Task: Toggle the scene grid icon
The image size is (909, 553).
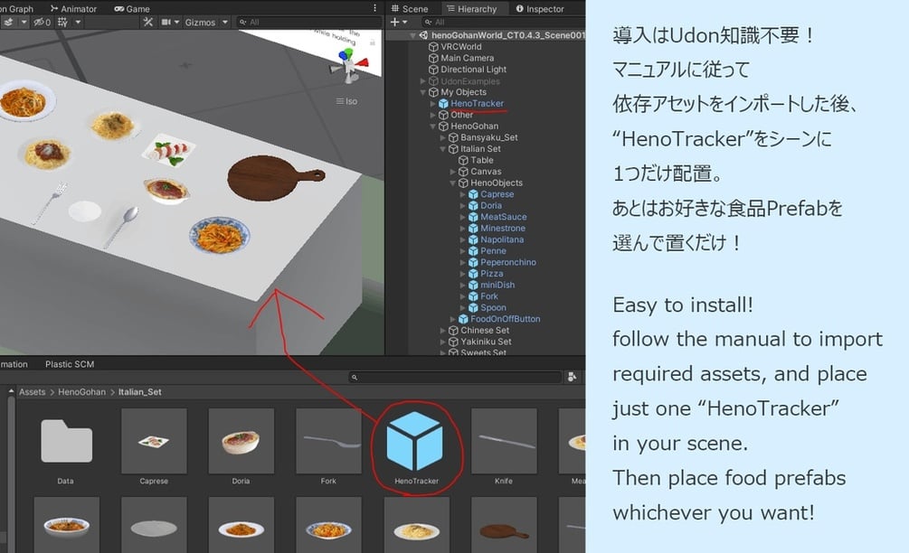Action: [x=62, y=22]
